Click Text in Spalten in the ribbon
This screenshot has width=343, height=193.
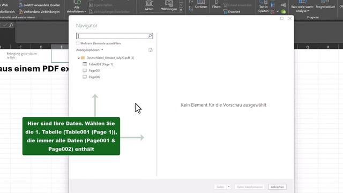pos(263,6)
